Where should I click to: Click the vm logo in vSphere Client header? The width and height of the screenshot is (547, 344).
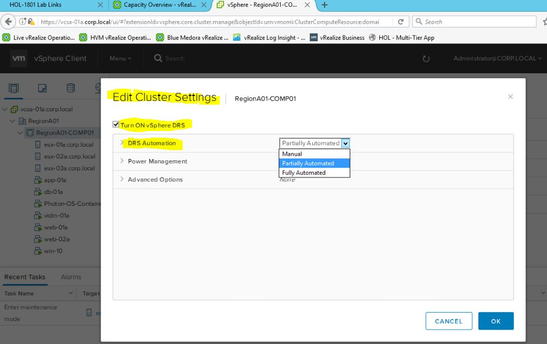click(19, 58)
